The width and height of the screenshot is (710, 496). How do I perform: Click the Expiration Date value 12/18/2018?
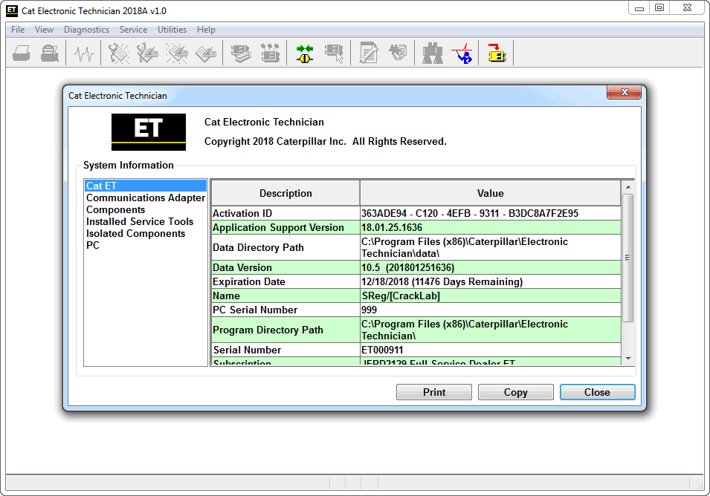491,281
